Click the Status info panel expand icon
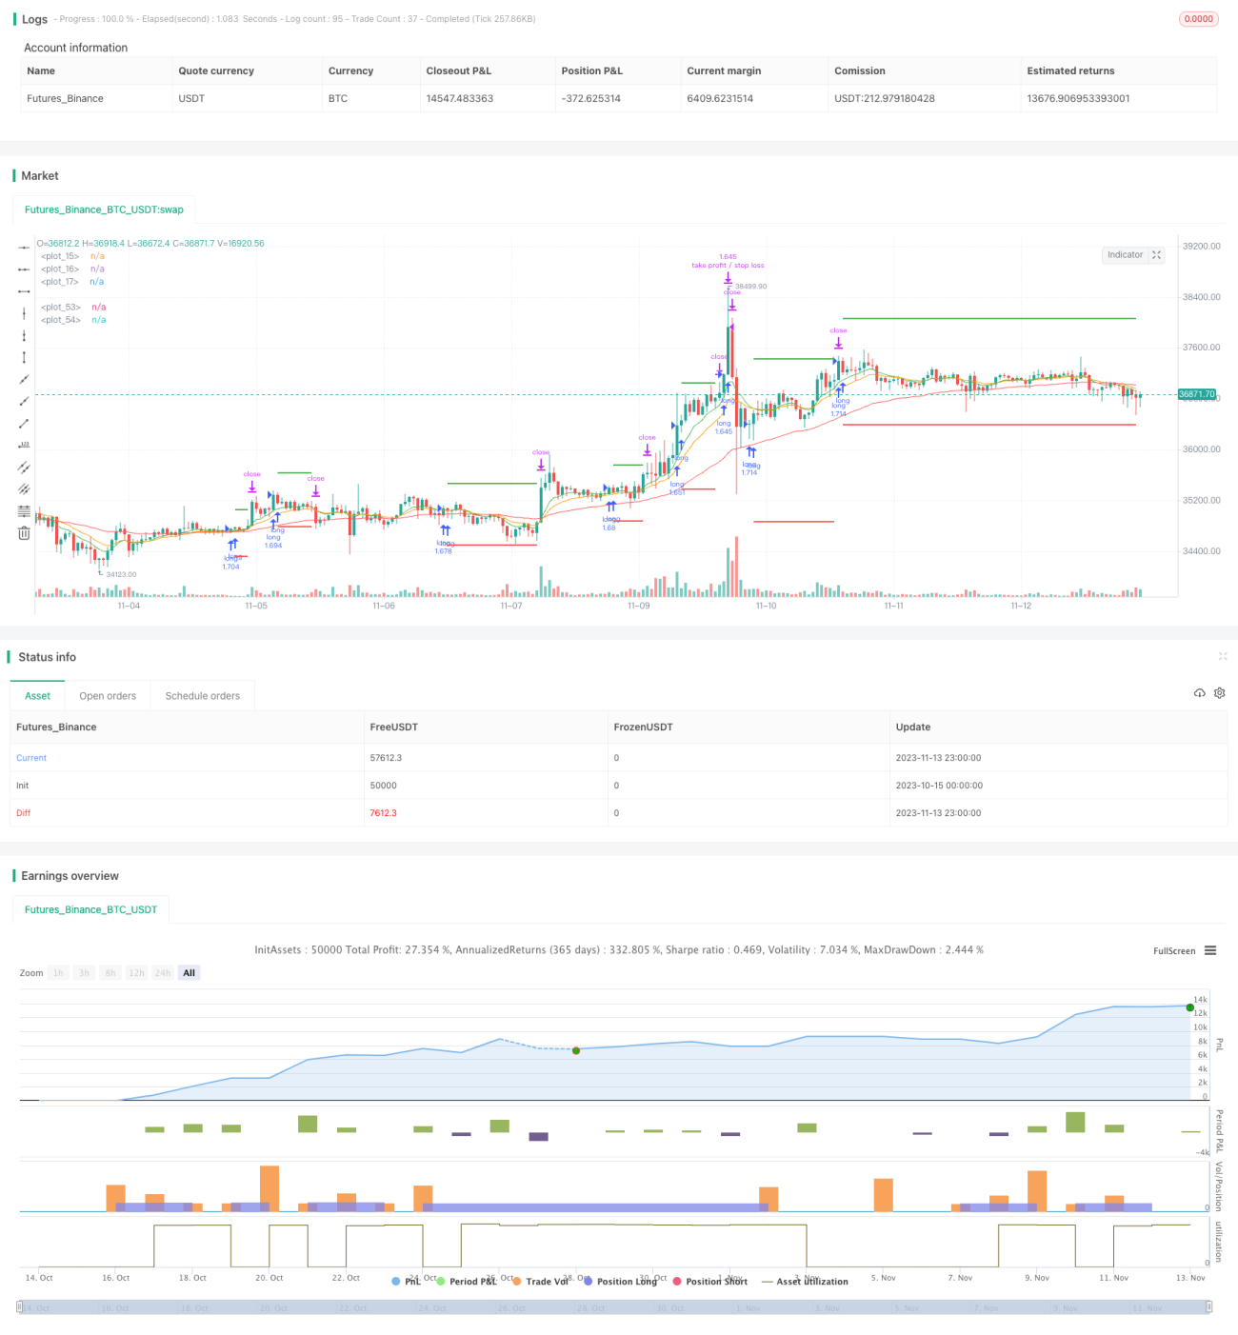This screenshot has width=1238, height=1335. [1223, 656]
